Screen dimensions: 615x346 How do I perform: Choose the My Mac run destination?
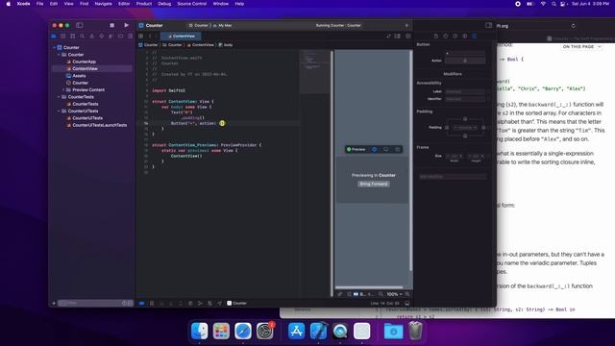(x=223, y=26)
